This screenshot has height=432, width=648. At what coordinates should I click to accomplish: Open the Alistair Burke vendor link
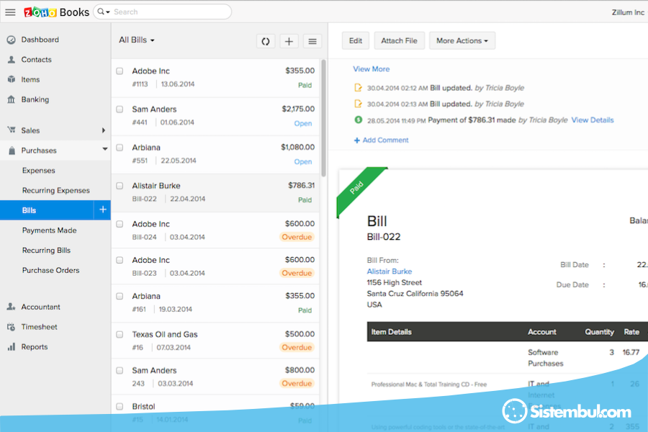[x=390, y=271]
